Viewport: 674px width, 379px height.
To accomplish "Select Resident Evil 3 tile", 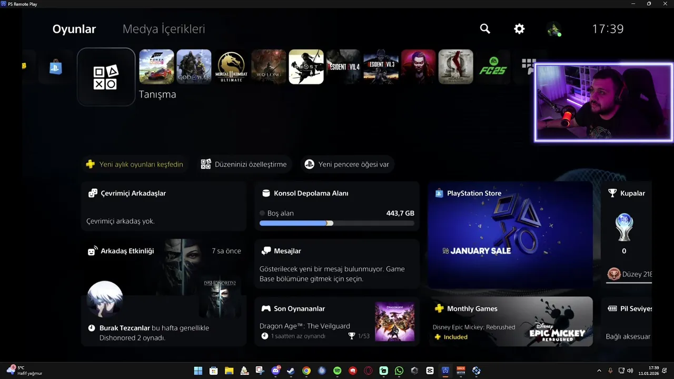I will (x=381, y=67).
